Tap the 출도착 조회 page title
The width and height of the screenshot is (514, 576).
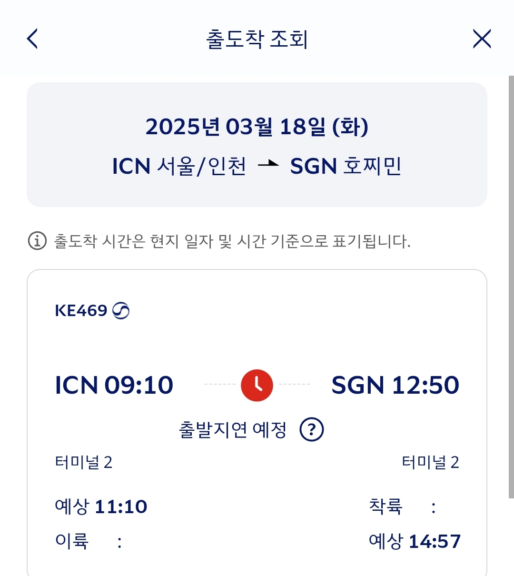(257, 39)
